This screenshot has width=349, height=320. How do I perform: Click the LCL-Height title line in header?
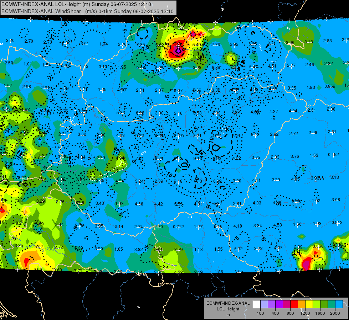point(76,4)
